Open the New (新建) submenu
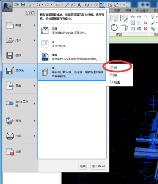The width and height of the screenshot is (158, 184). pos(20,25)
